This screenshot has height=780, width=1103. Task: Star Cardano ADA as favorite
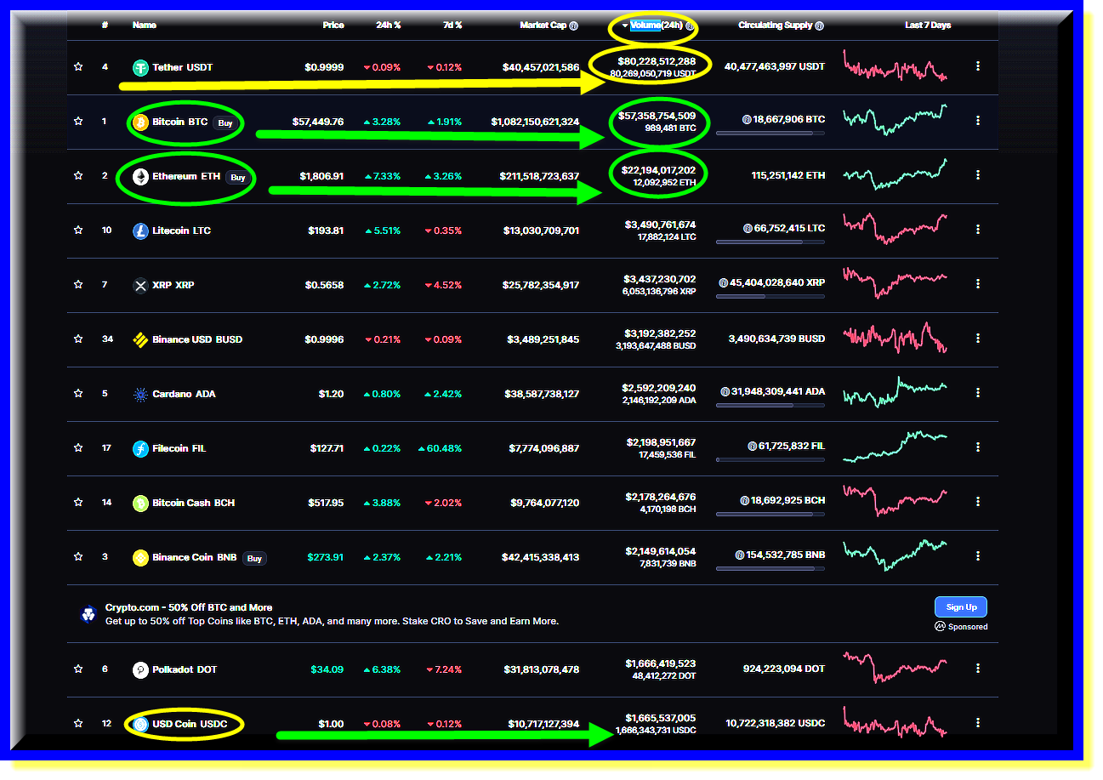coord(78,394)
